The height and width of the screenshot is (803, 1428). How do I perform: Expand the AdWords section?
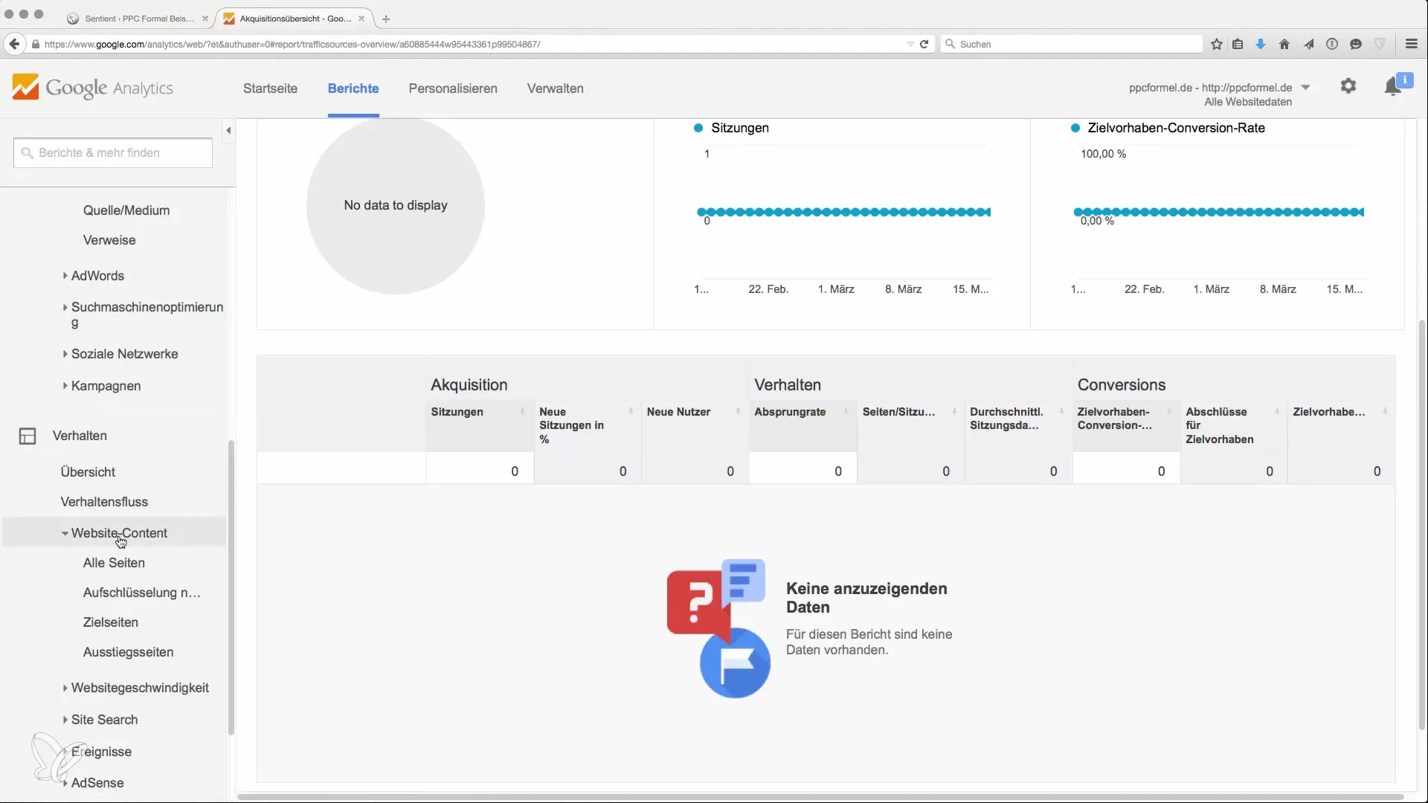coord(65,276)
